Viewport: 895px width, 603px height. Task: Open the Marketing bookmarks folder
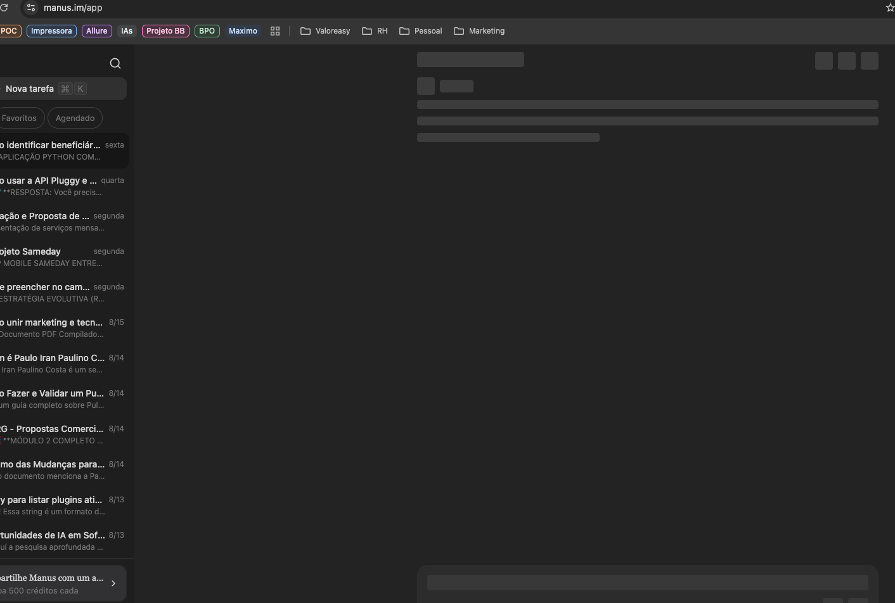(479, 31)
